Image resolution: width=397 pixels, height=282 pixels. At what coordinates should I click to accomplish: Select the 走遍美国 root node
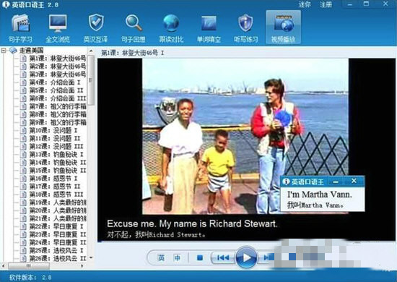[x=31, y=51]
